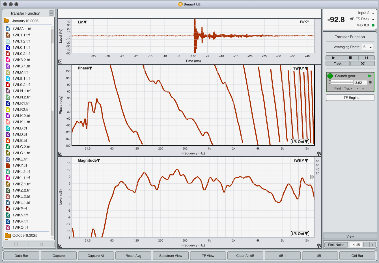Click the info icon below file list

coord(16,244)
